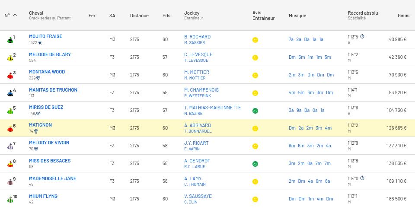Click the yellow smiley in the Matignon row

click(255, 128)
